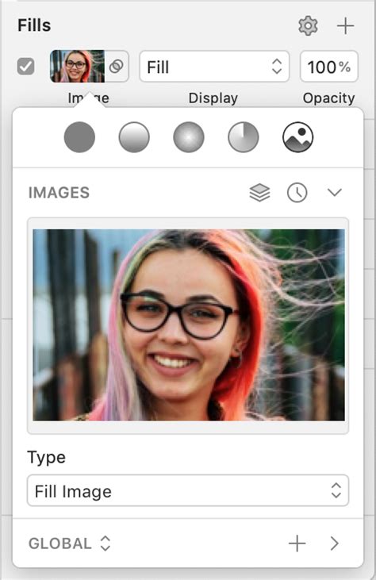Screen dimensions: 376x580
Task: Switch the GLOBAL preset selector
Action: (x=70, y=544)
